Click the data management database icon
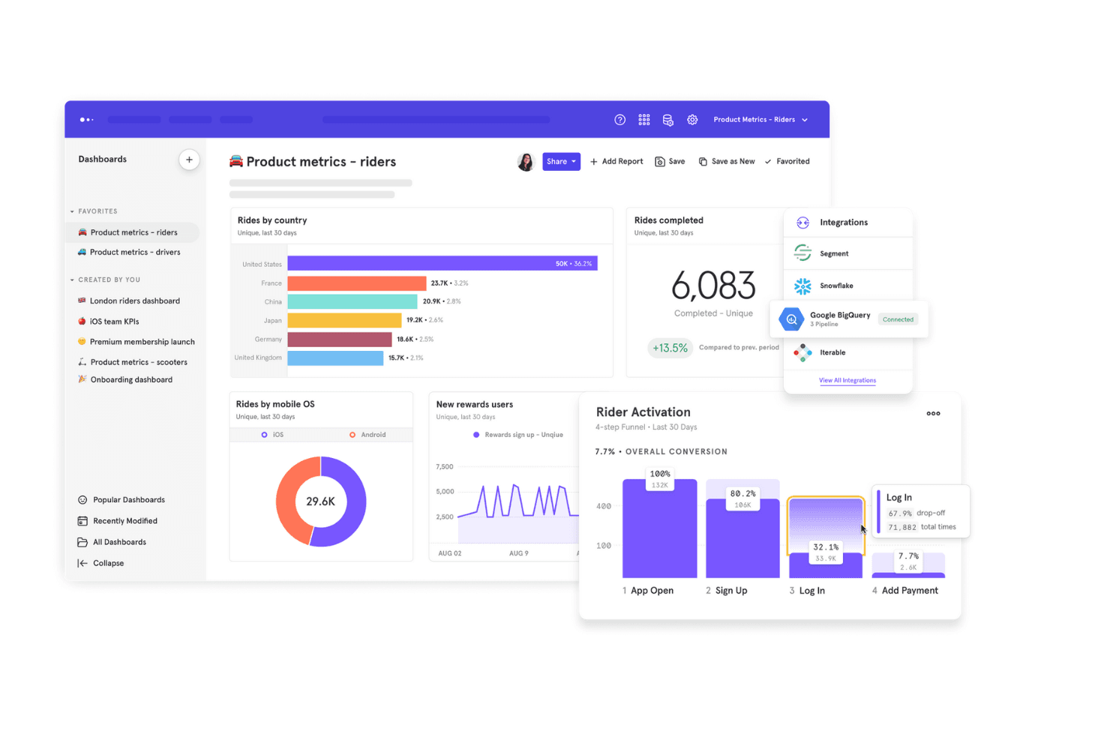This screenshot has width=1110, height=740. point(668,120)
